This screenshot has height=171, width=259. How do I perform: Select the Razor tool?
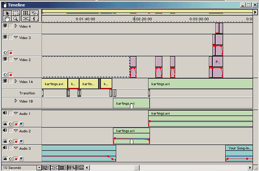click(x=34, y=13)
